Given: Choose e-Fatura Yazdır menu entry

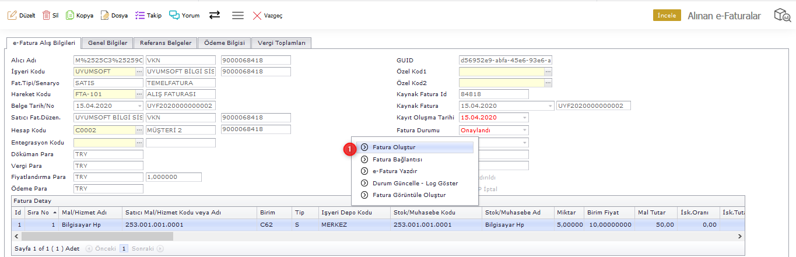Looking at the screenshot, I should point(395,171).
